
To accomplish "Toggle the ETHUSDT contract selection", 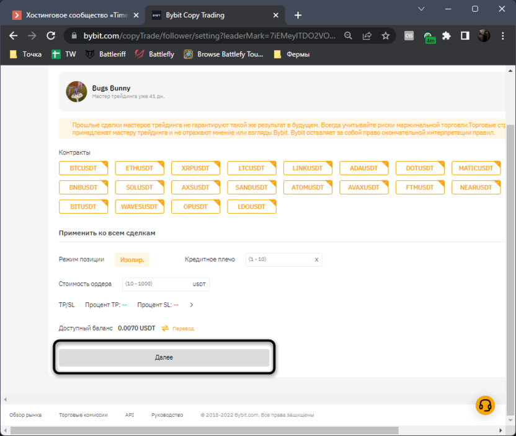I will tap(140, 168).
